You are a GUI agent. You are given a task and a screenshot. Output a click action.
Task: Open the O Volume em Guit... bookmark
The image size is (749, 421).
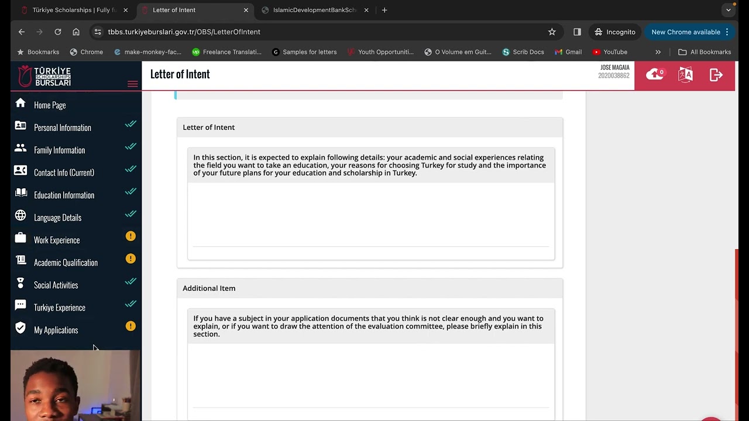click(458, 52)
